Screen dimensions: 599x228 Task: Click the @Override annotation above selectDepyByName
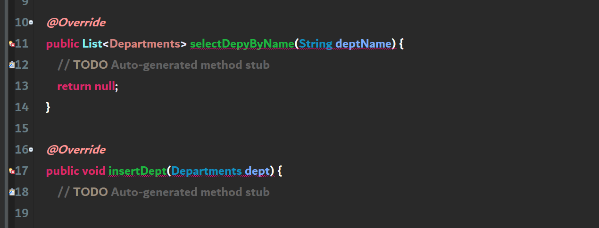pyautogui.click(x=75, y=23)
